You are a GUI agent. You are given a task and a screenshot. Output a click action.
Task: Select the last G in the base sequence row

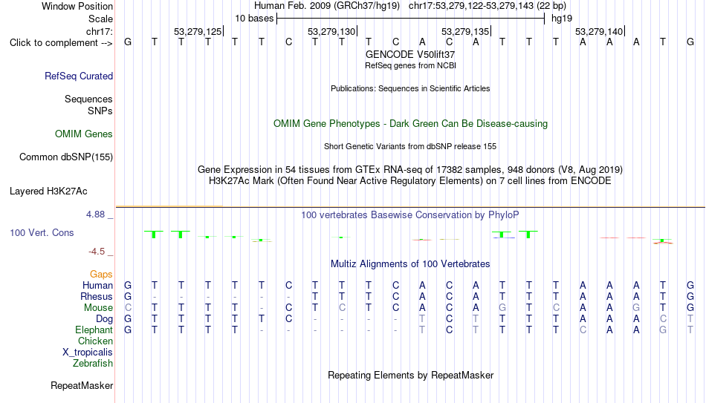690,42
